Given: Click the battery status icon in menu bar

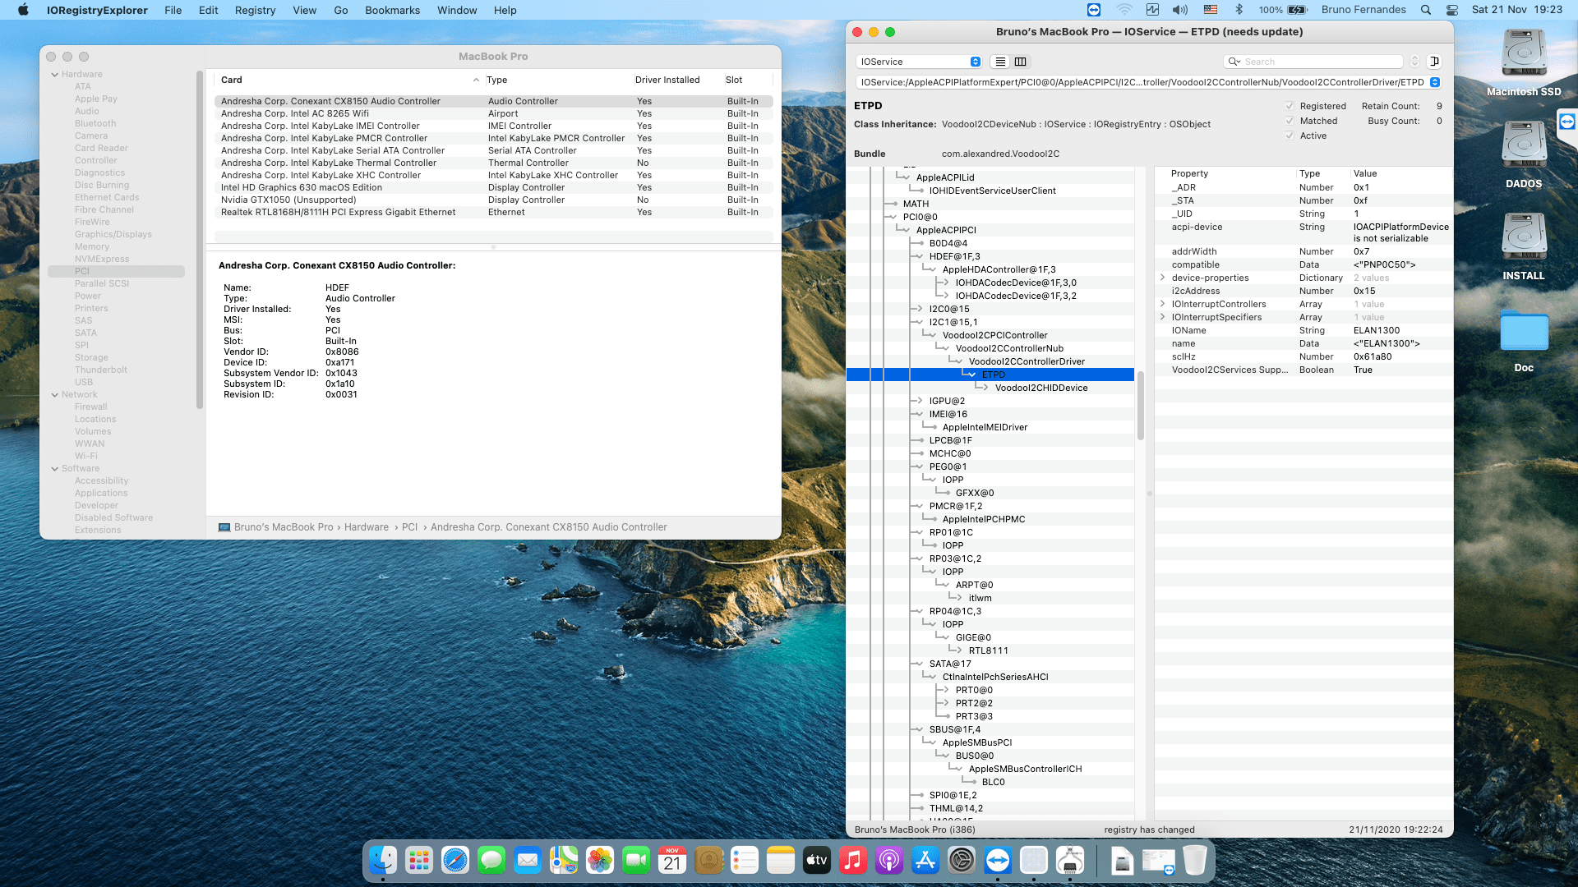Looking at the screenshot, I should [1295, 10].
